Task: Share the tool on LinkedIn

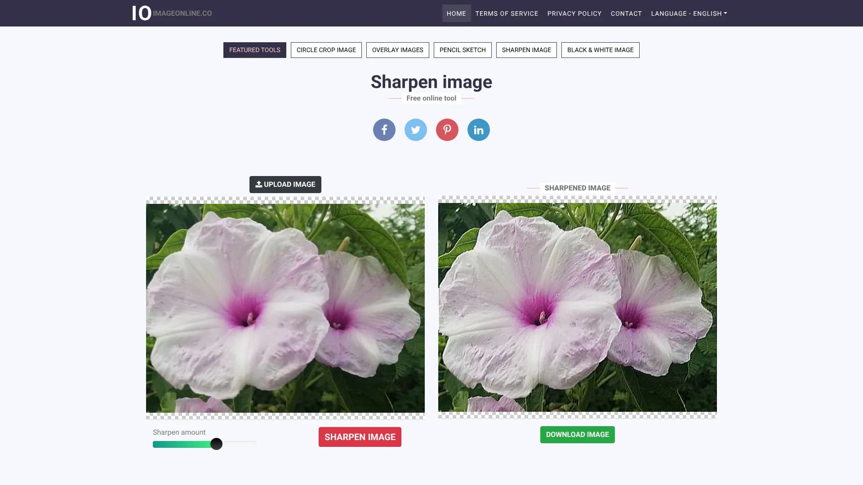Action: (x=478, y=130)
